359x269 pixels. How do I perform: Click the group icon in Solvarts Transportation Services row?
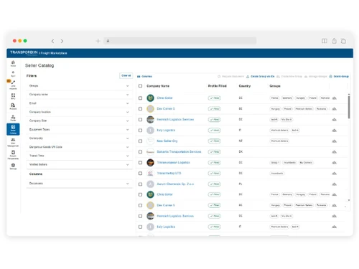335,152
